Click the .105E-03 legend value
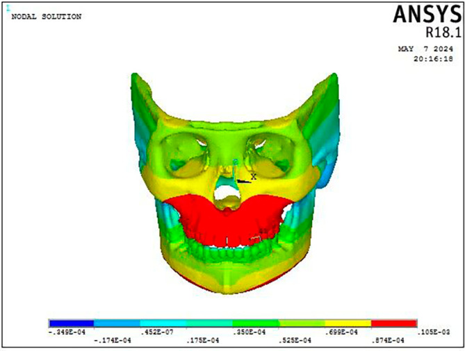 (433, 332)
